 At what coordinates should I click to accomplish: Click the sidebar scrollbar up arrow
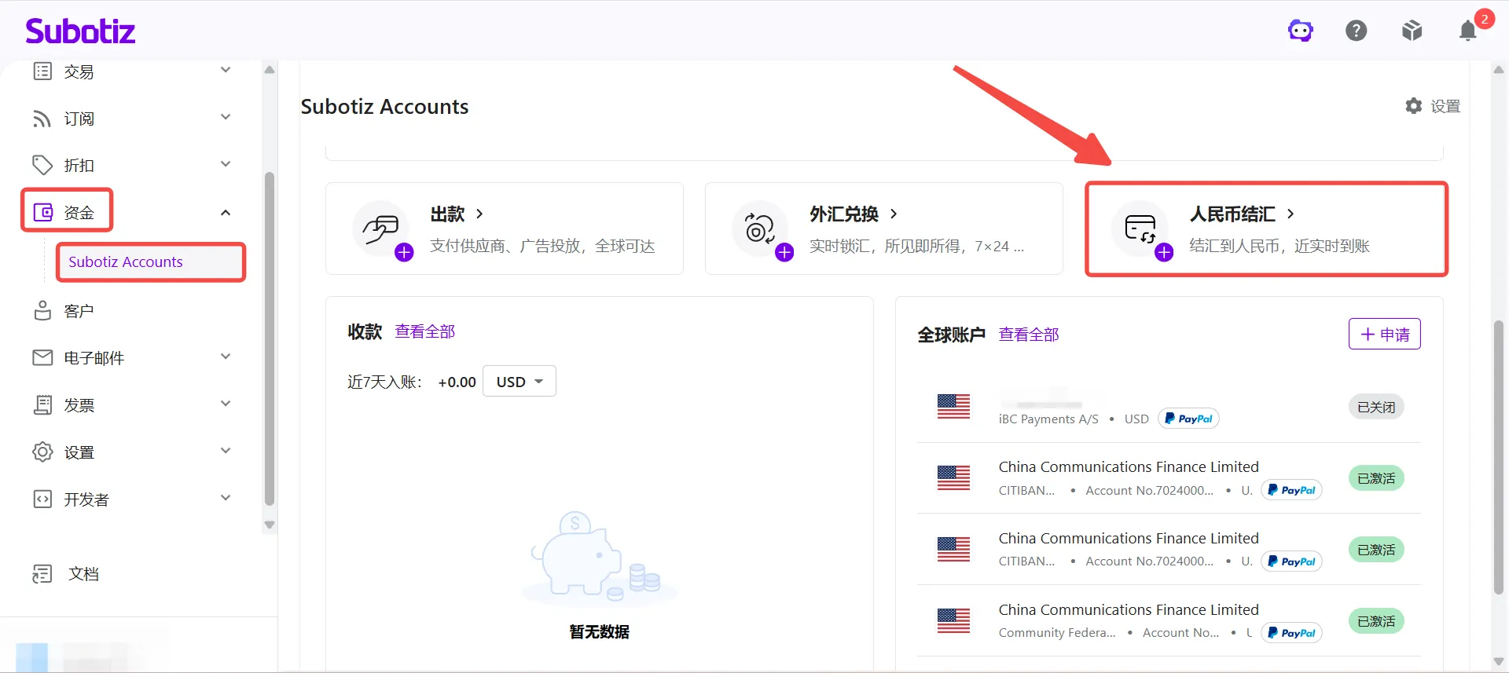tap(270, 70)
